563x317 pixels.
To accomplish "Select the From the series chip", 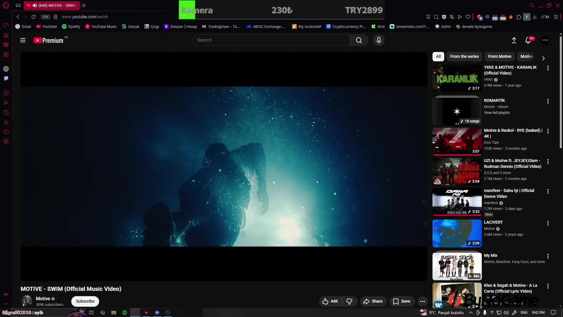I will pyautogui.click(x=464, y=56).
